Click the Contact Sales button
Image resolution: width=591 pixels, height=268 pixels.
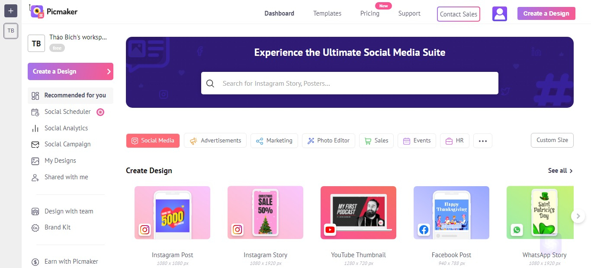click(459, 14)
